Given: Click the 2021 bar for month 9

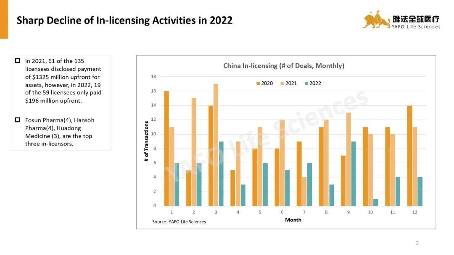Looking at the screenshot, I should [x=348, y=159].
